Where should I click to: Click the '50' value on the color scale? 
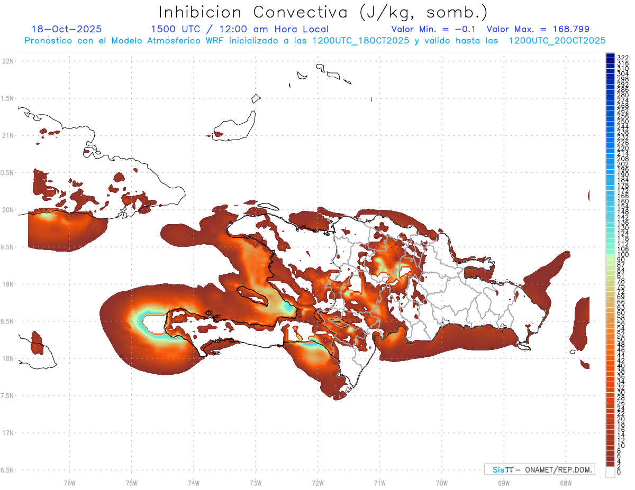621,339
